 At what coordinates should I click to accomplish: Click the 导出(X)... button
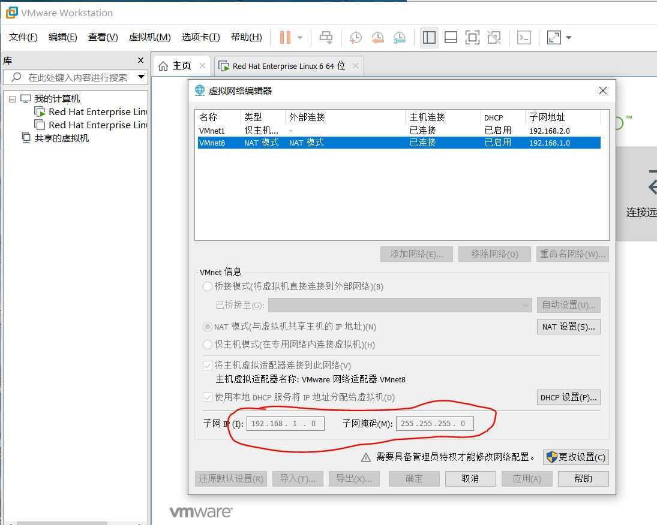tap(354, 479)
